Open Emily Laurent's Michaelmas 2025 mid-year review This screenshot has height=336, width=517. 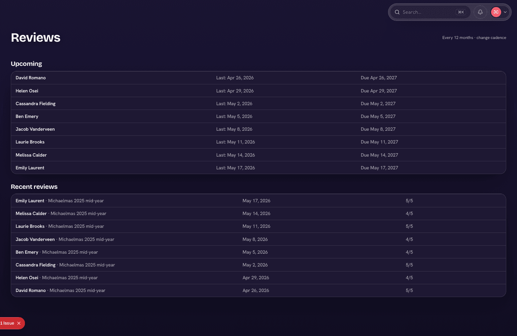pos(258,201)
